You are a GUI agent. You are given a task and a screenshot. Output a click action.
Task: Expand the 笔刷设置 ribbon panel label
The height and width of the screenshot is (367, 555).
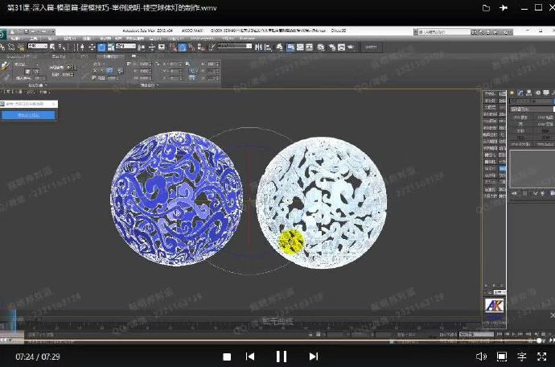pos(150,85)
